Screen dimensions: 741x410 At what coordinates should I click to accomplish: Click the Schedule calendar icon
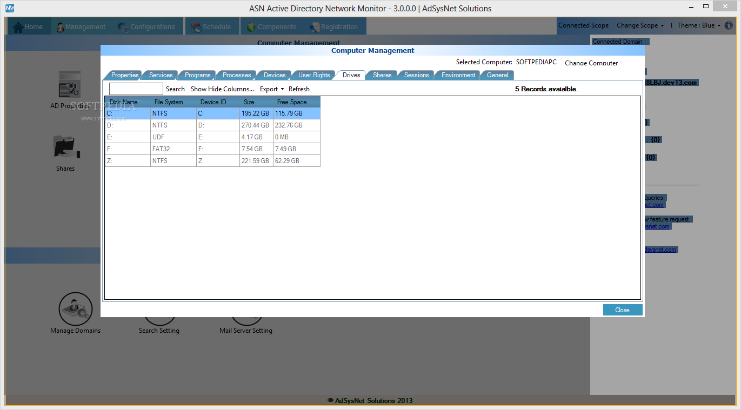[x=195, y=27]
